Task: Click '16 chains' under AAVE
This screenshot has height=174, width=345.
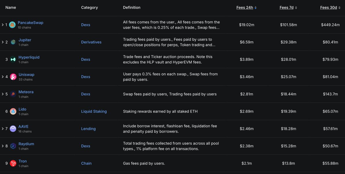Action: pos(25,131)
